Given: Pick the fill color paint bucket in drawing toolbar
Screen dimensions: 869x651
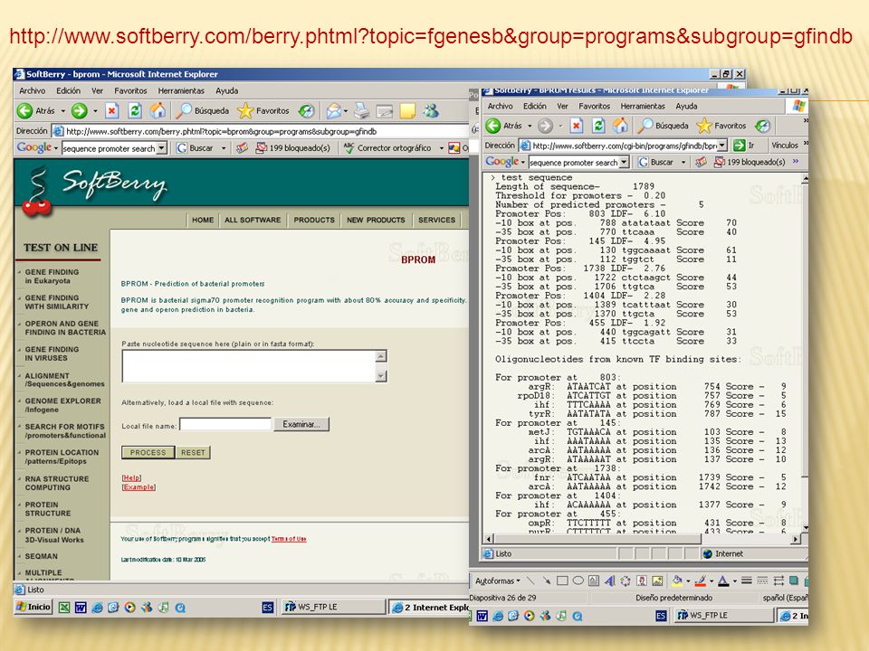Looking at the screenshot, I should point(677,580).
